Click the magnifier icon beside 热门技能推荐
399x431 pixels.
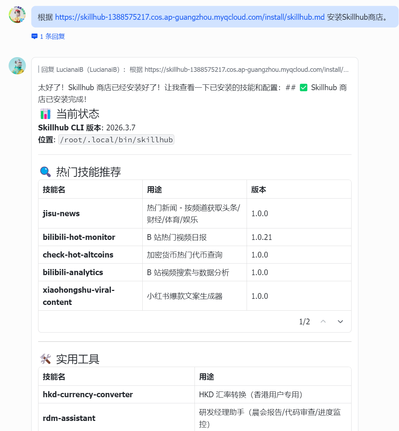click(45, 172)
